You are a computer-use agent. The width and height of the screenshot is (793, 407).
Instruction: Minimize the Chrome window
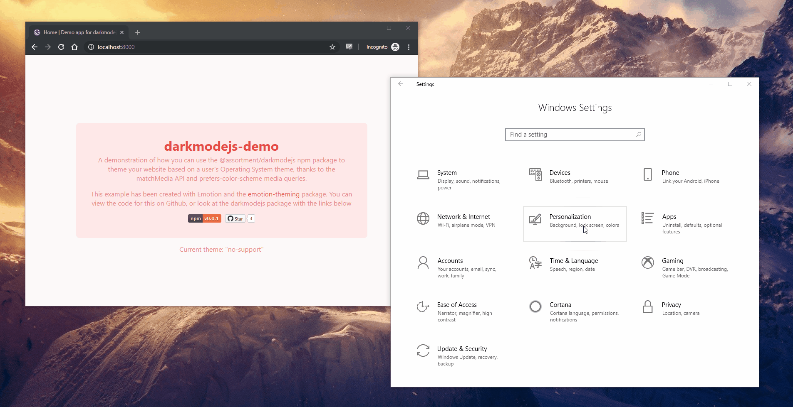coord(369,28)
